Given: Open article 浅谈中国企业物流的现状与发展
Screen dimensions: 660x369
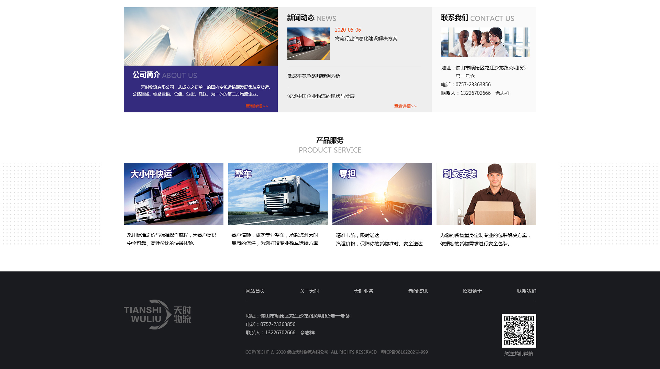Looking at the screenshot, I should point(321,96).
